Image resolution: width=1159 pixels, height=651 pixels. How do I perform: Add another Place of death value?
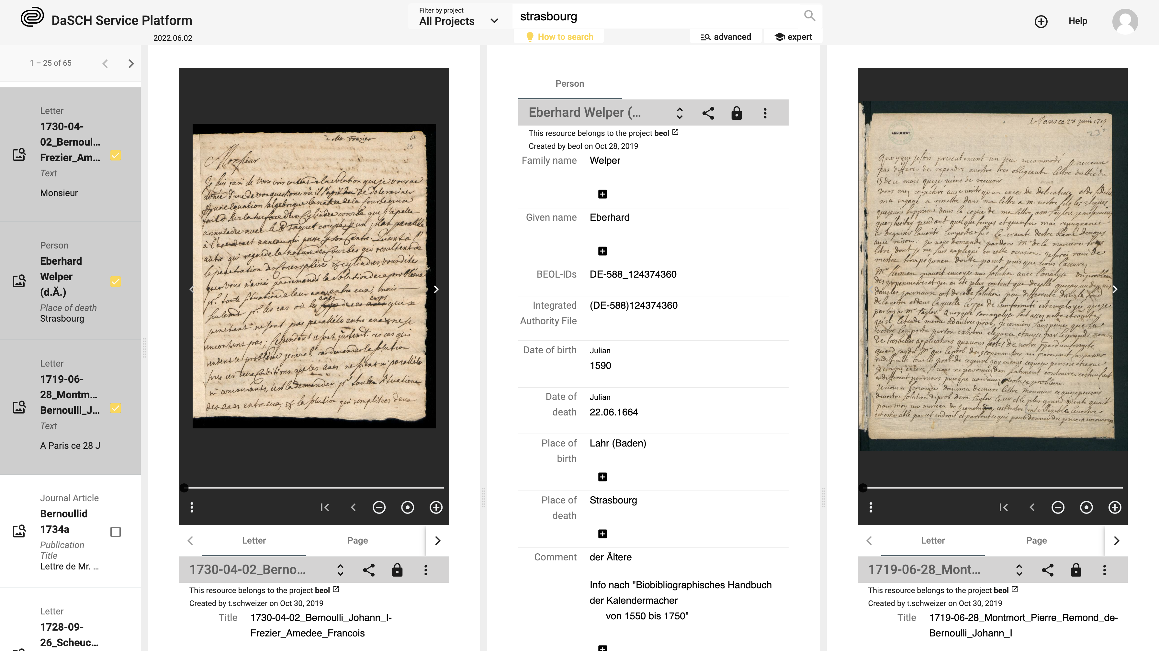[602, 534]
